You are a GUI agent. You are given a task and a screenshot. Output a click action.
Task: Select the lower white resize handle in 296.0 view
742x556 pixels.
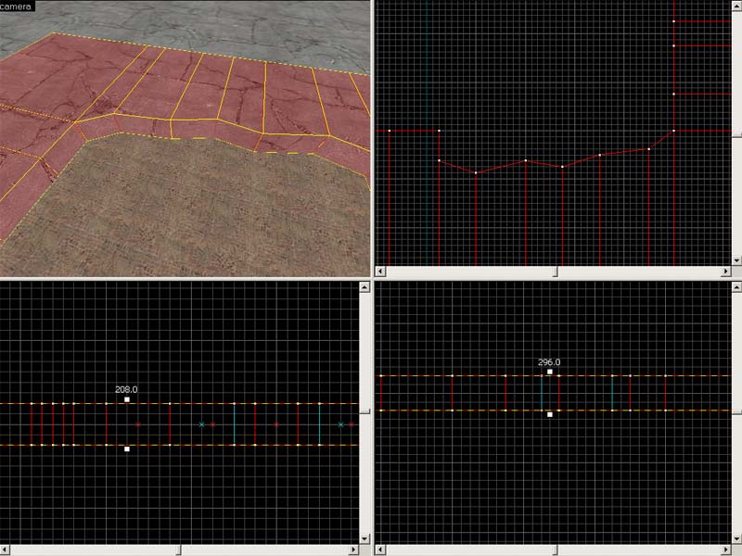tap(550, 414)
